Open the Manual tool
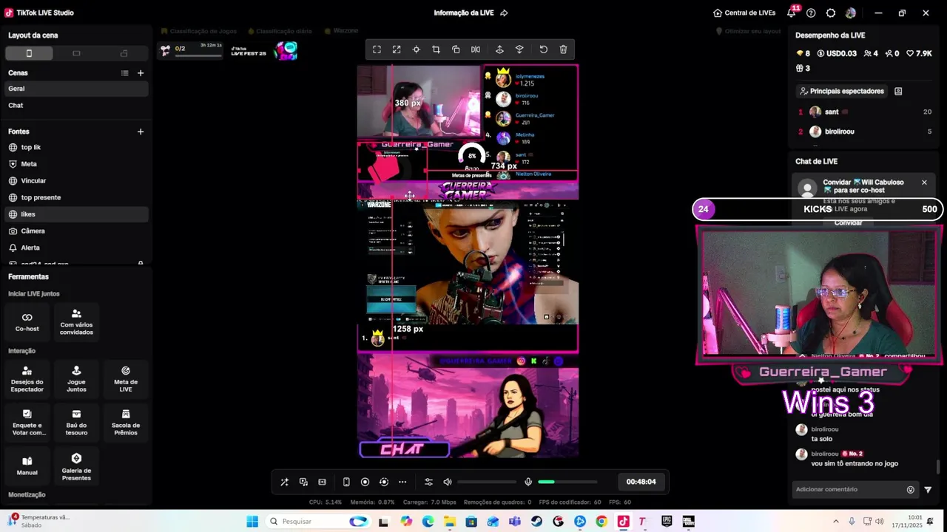Image resolution: width=947 pixels, height=532 pixels. coord(27,465)
